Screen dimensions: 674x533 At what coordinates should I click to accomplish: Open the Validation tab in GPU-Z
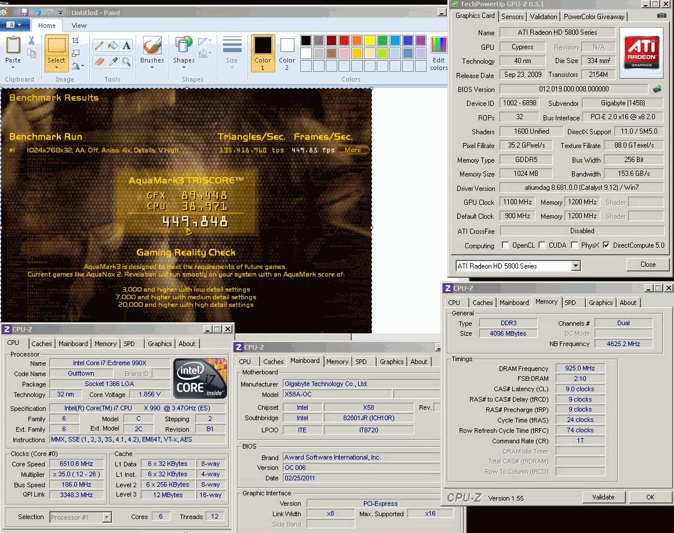coord(544,17)
